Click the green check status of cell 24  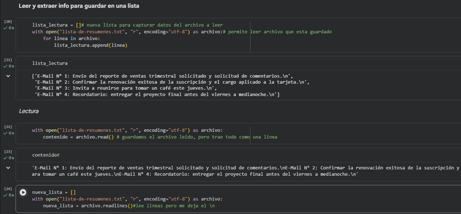(6, 195)
